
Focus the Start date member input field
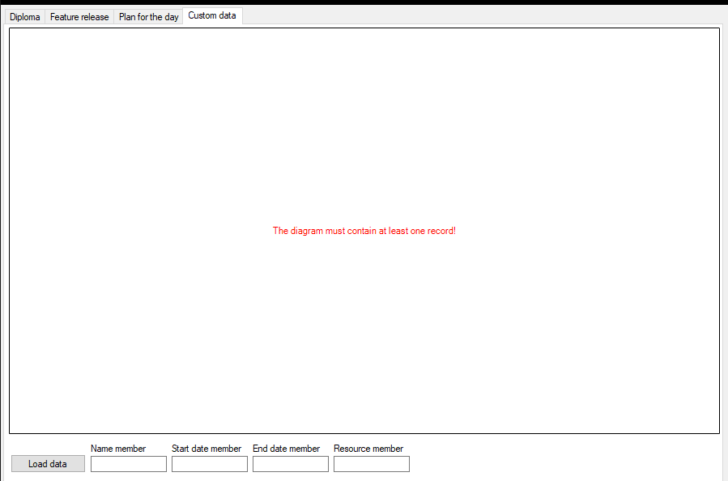(x=210, y=464)
